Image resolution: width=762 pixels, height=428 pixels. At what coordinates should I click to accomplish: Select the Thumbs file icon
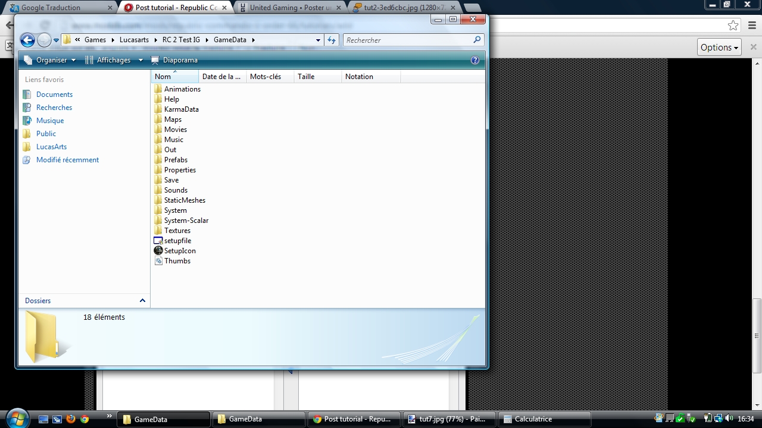click(158, 261)
